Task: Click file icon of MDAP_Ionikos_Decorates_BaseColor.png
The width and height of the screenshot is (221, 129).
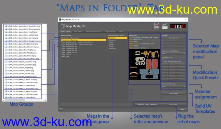Action: pyautogui.click(x=6, y=44)
